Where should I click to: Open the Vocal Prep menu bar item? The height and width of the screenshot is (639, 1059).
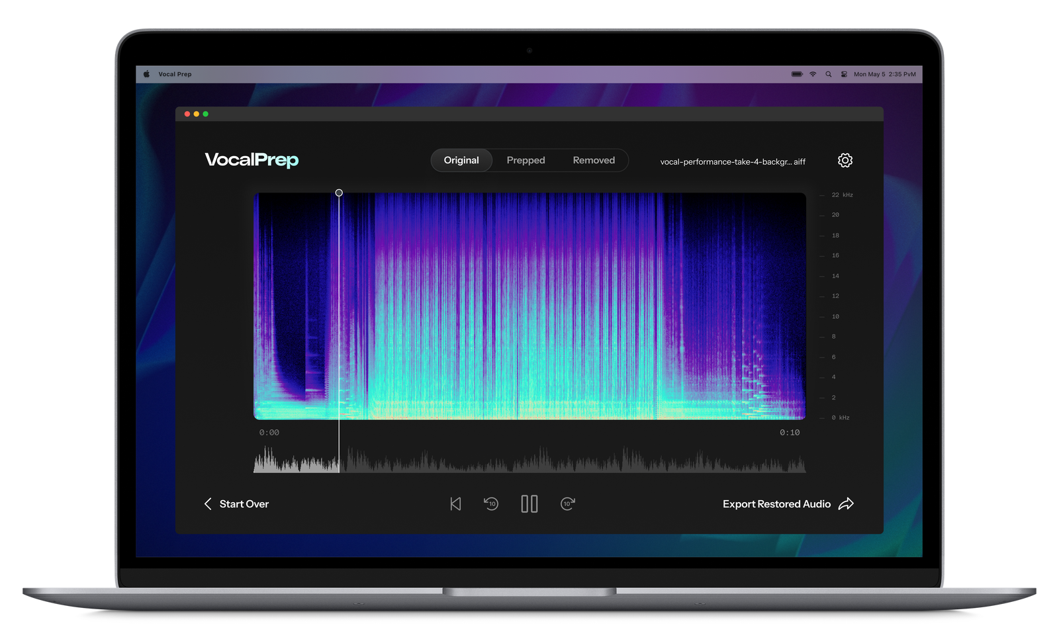coord(175,74)
